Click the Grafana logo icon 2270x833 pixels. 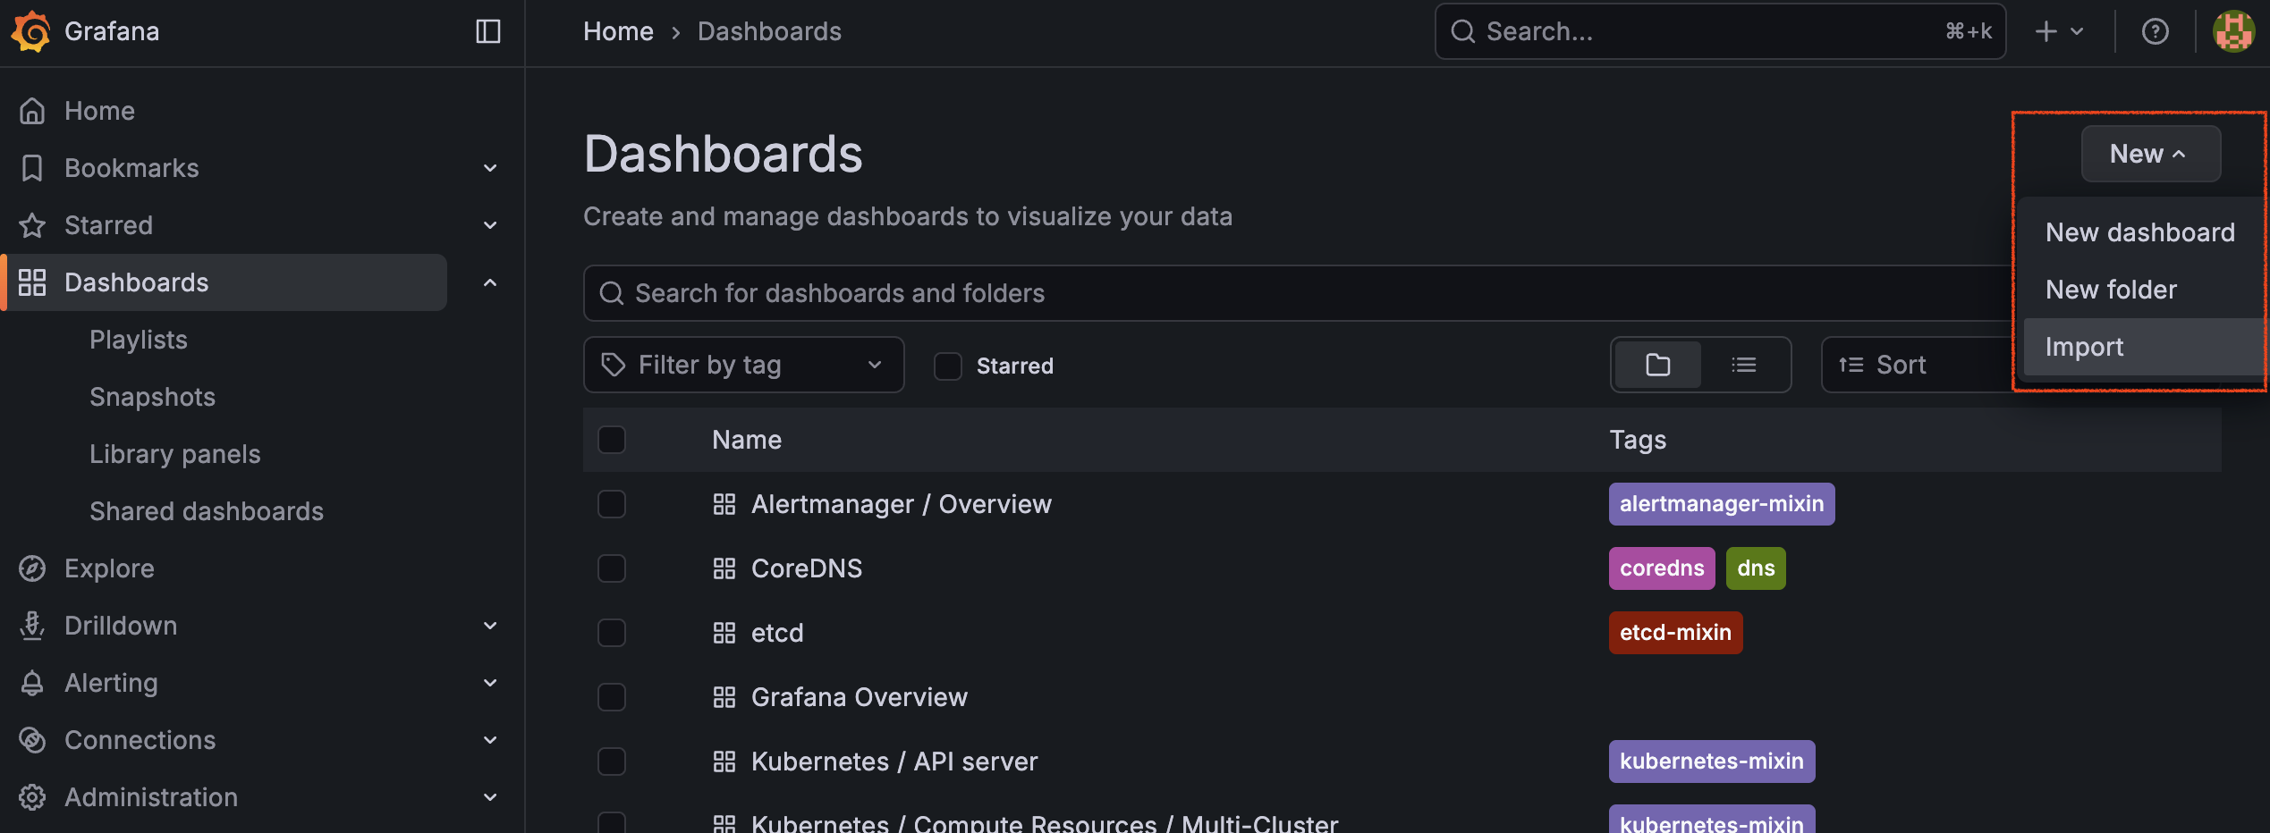(31, 31)
